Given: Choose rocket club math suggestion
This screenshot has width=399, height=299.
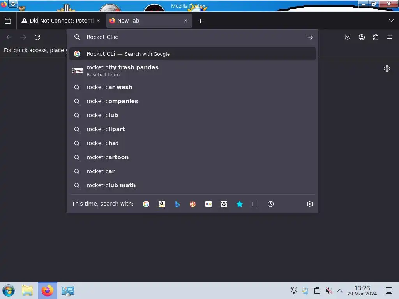Looking at the screenshot, I should (192, 185).
